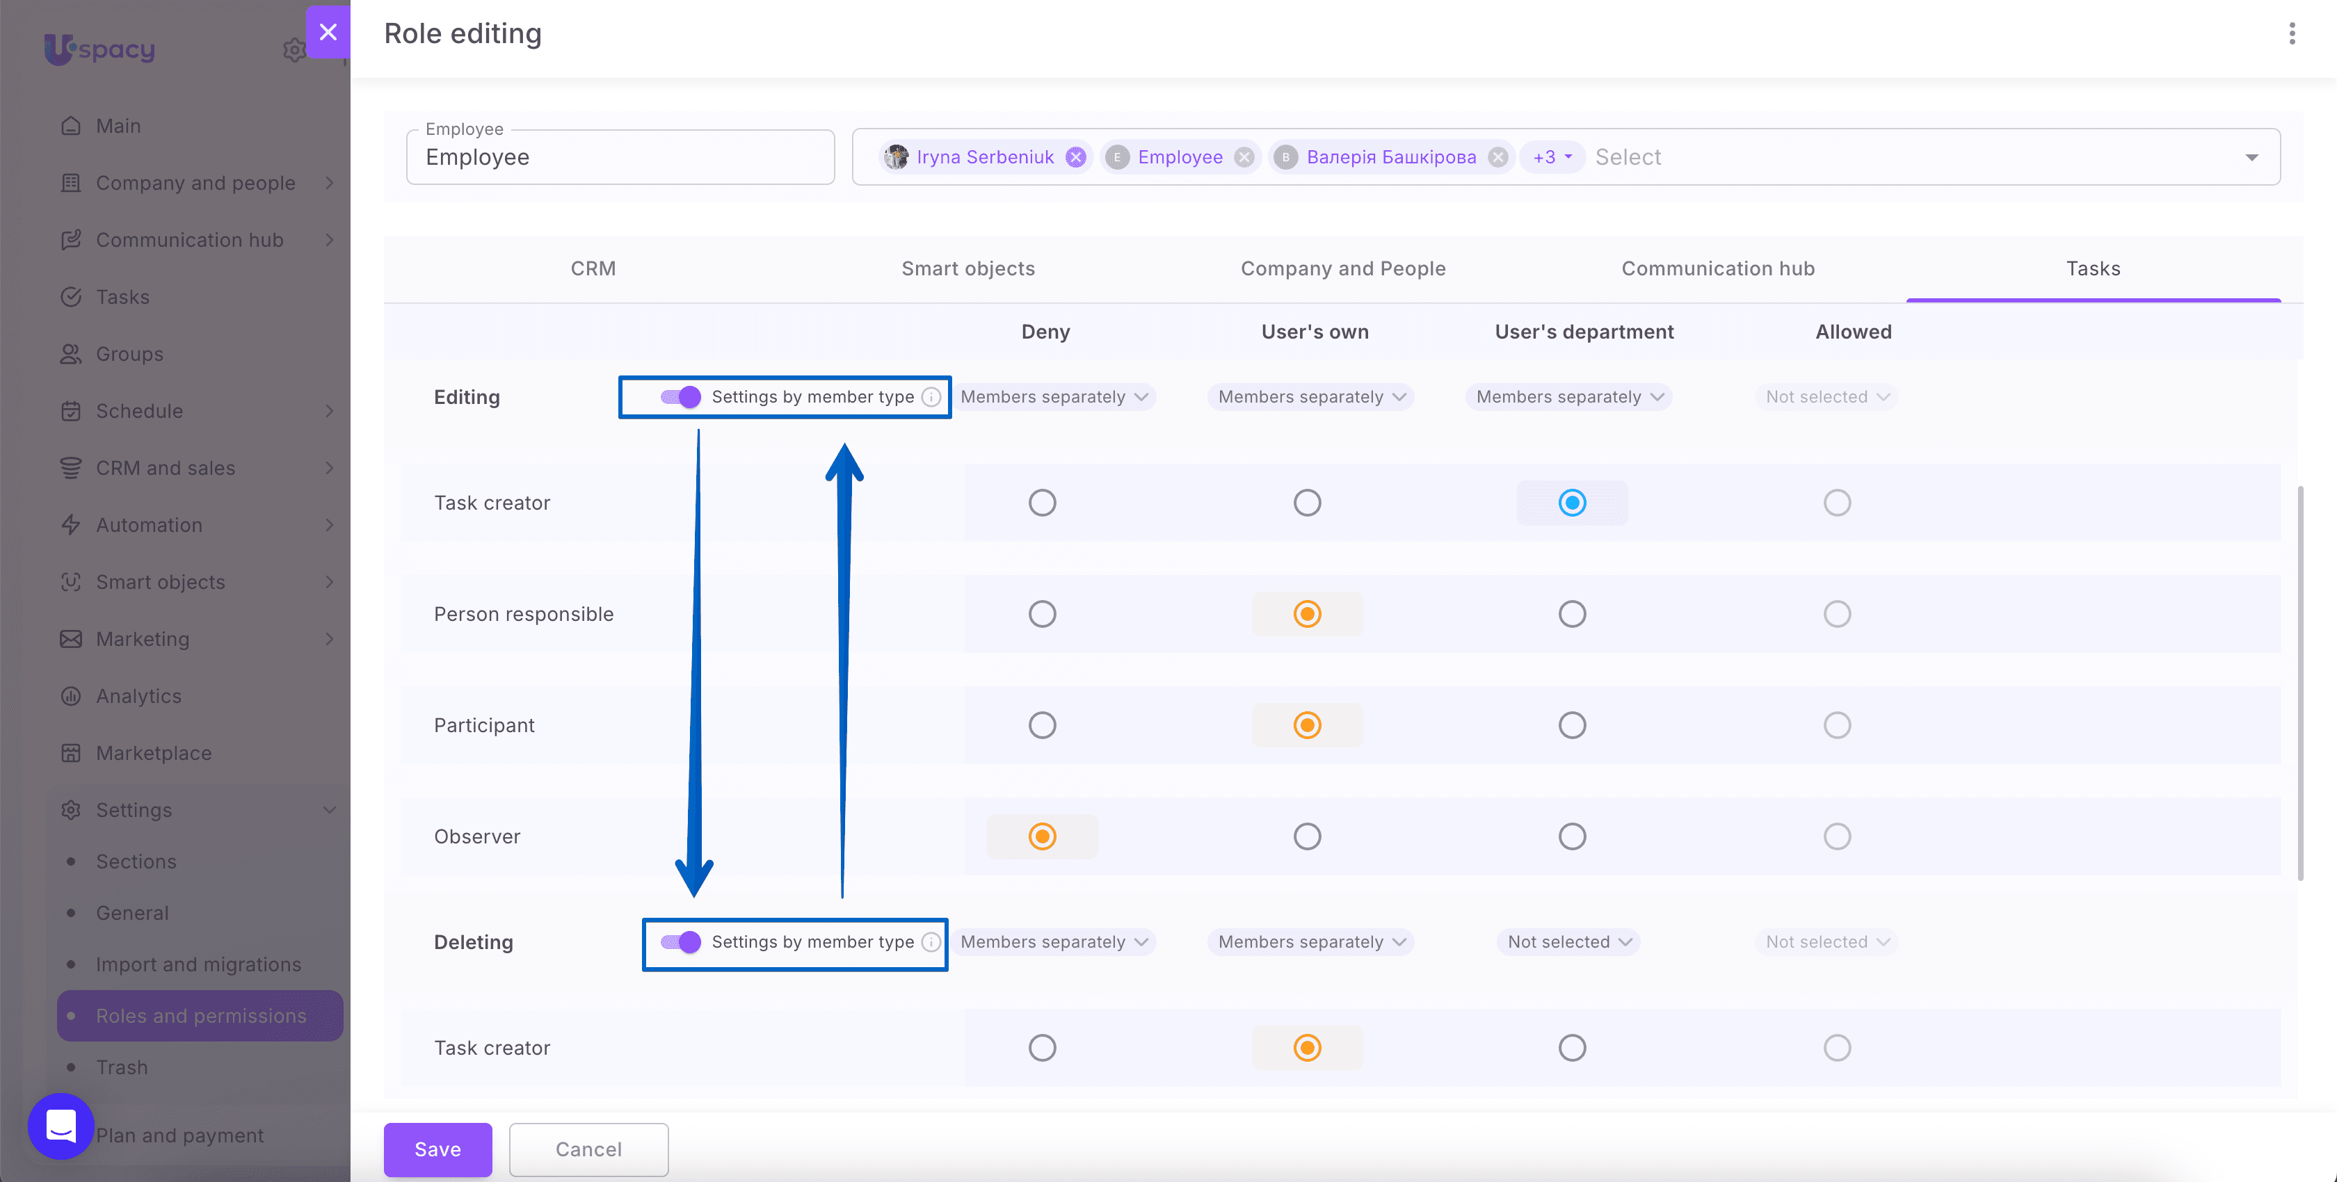Click info icon beside Editing member type setting
This screenshot has width=2337, height=1182.
(x=931, y=396)
